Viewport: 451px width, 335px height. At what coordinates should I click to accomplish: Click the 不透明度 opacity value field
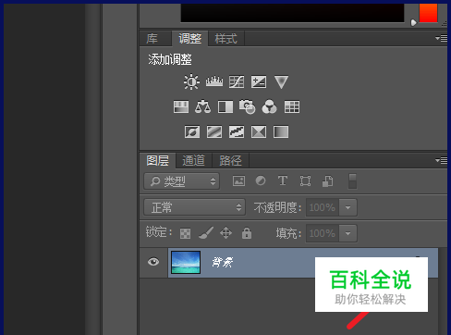click(323, 207)
